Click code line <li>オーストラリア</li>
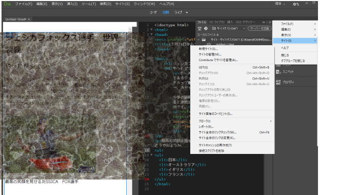Image resolution: width=359 pixels, height=195 pixels. point(183,165)
